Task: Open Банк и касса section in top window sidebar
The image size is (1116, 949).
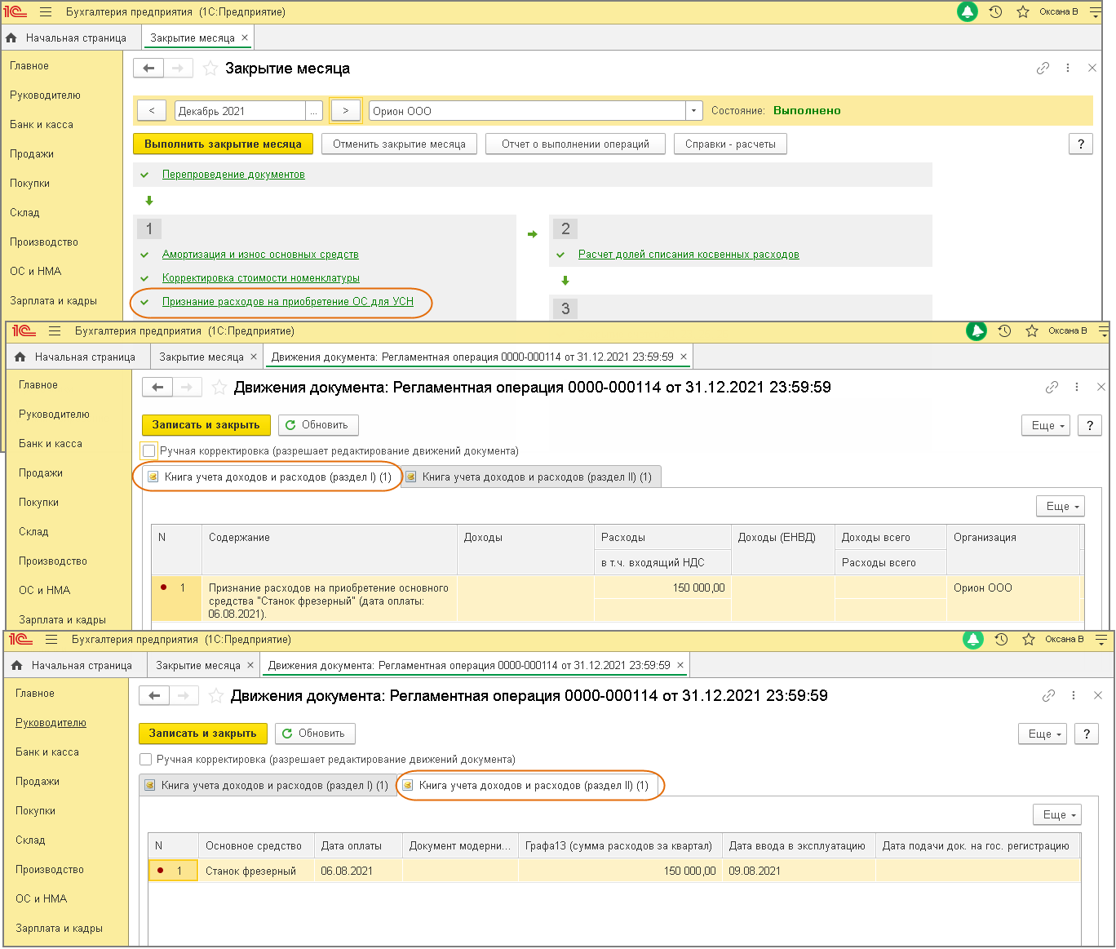Action: (x=42, y=125)
